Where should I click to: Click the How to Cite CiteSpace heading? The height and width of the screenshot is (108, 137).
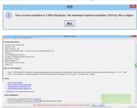tap(13, 68)
